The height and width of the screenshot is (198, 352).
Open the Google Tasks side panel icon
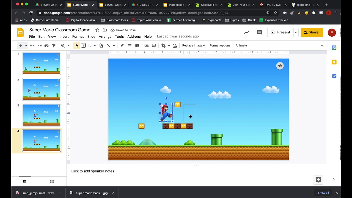(334, 76)
